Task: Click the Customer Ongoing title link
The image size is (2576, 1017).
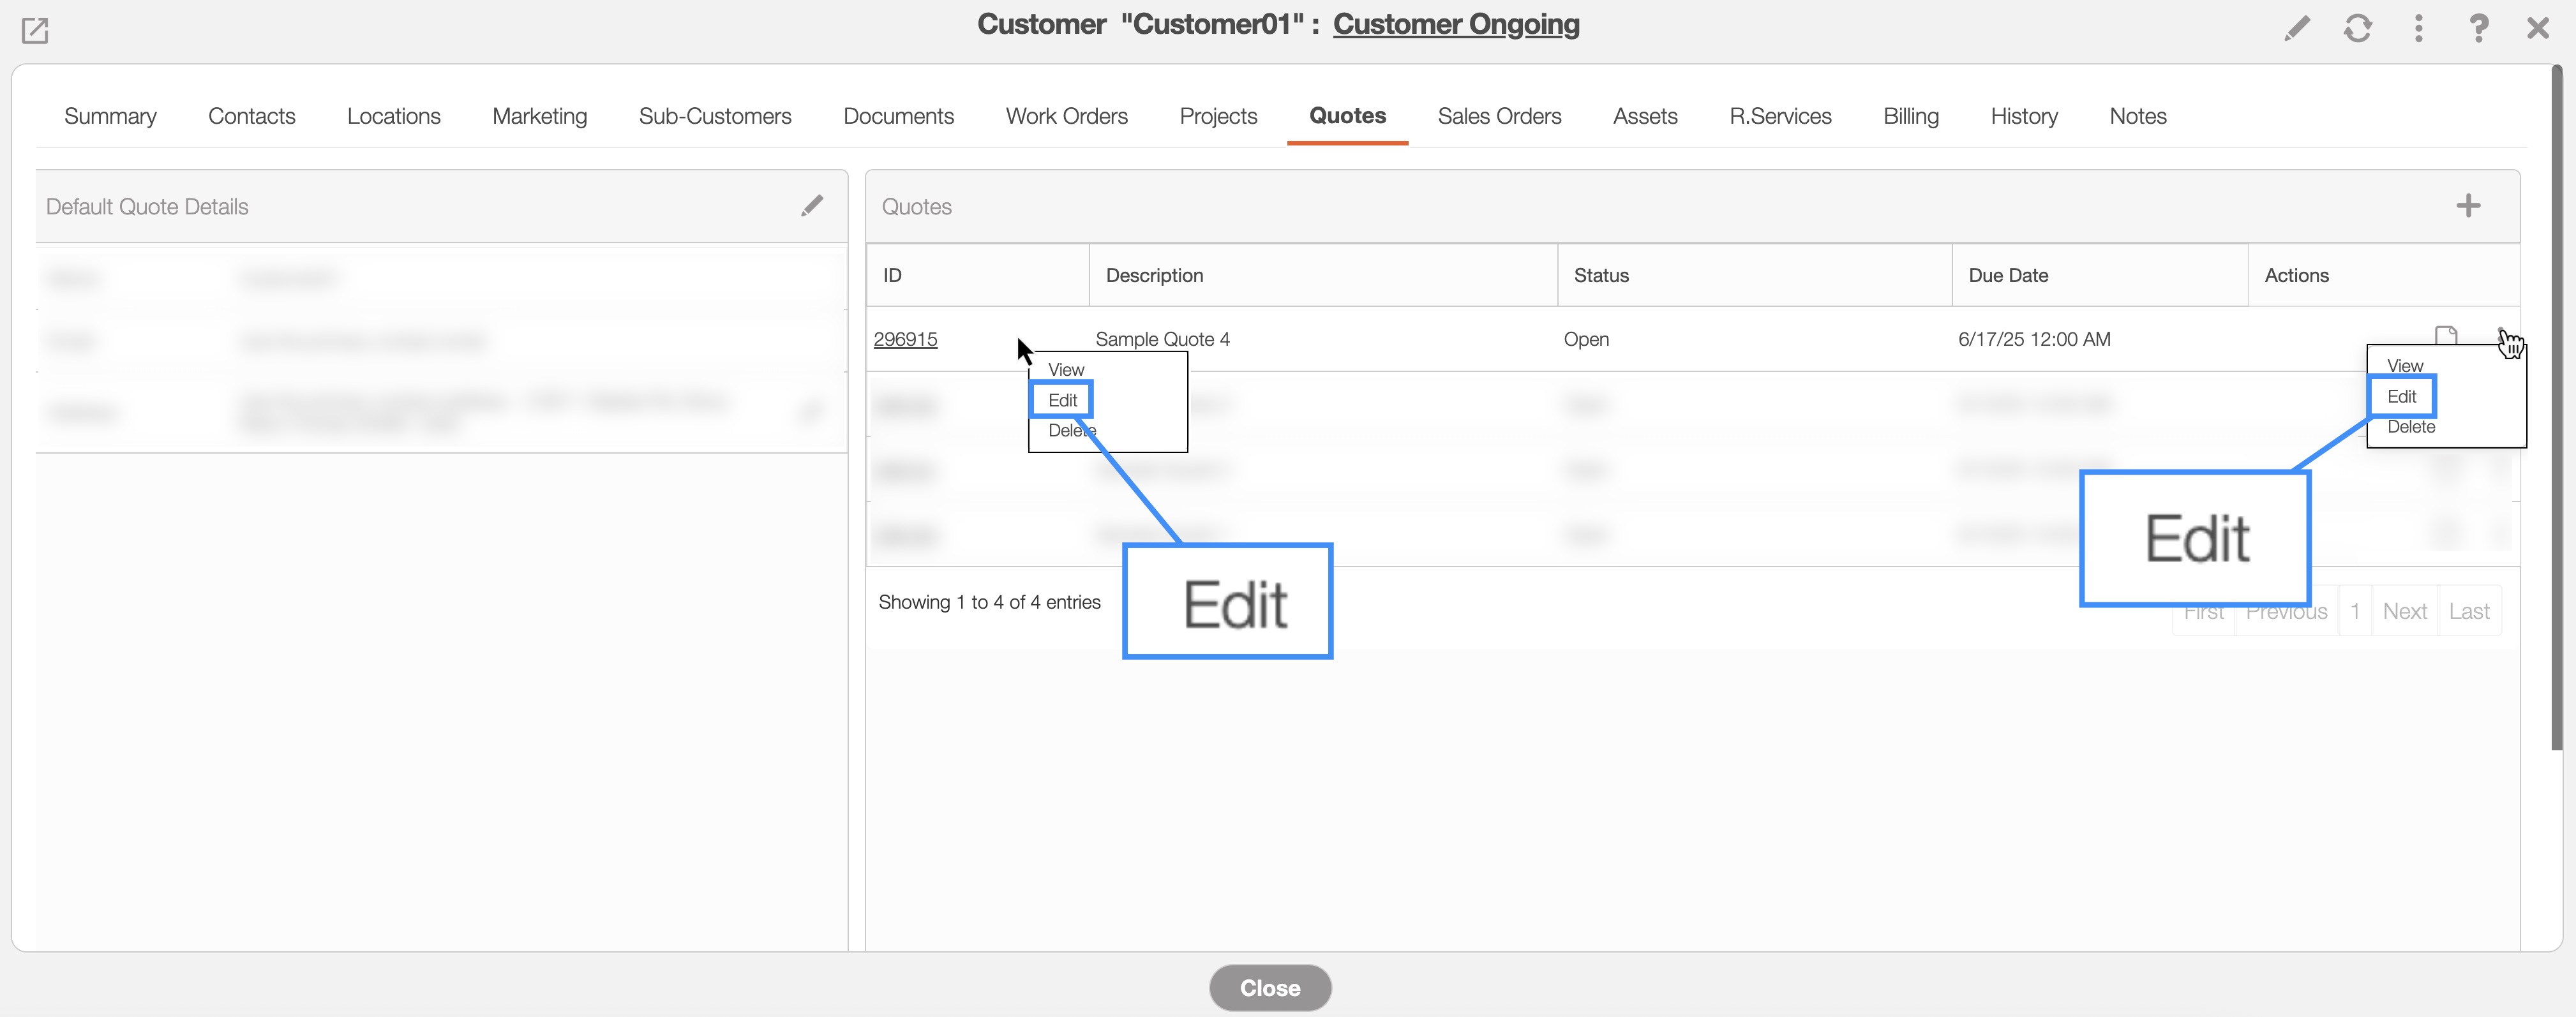Action: click(x=1456, y=24)
